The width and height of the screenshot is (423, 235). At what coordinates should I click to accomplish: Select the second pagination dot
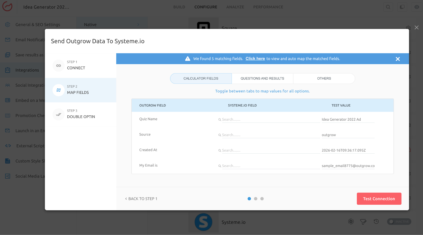[256, 199]
